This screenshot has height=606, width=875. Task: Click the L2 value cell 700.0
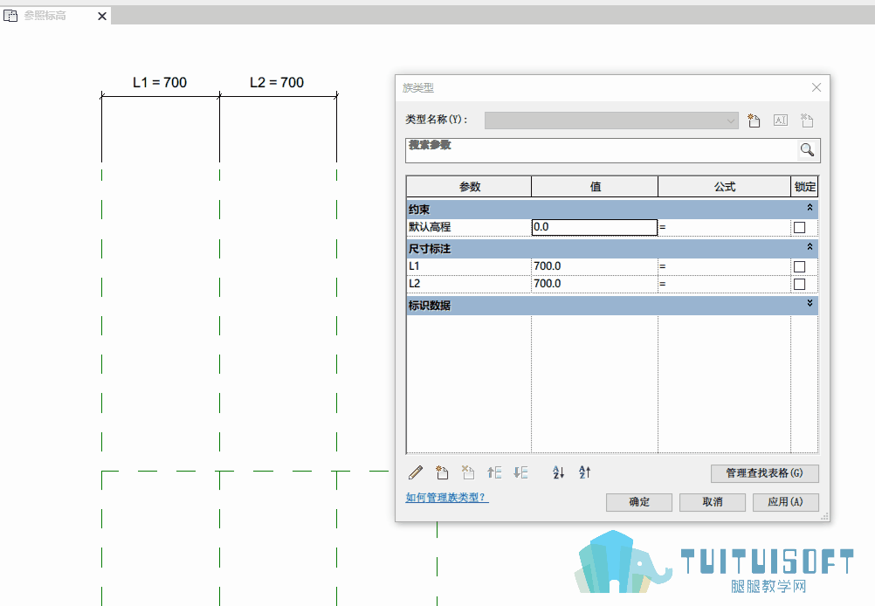pyautogui.click(x=595, y=284)
